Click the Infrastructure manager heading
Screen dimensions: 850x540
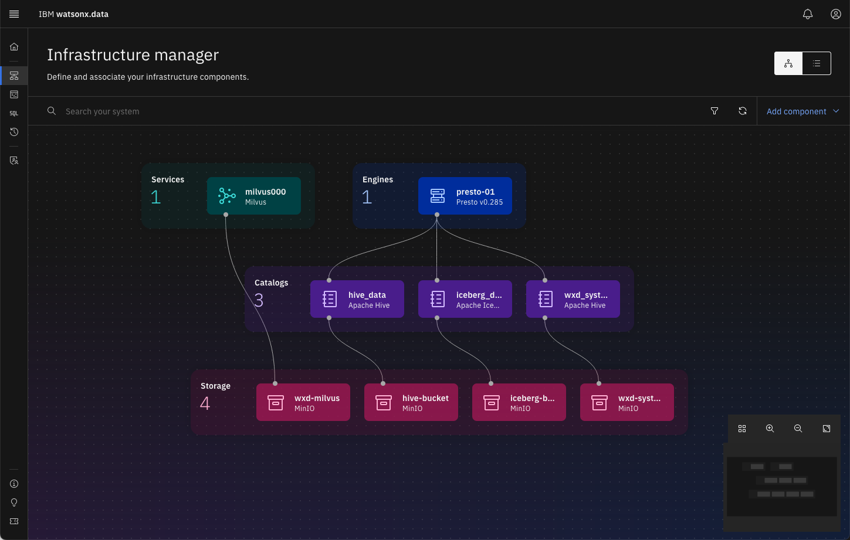click(x=133, y=55)
